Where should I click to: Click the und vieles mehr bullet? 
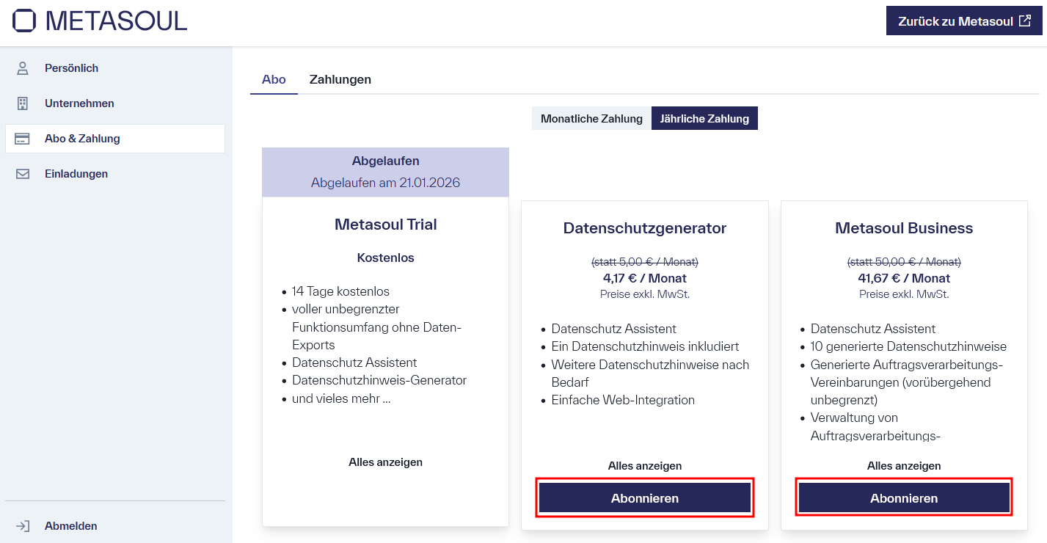tap(340, 398)
